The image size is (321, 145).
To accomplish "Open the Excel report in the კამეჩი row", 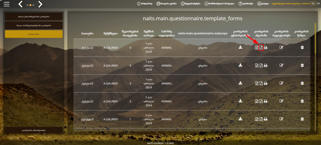I will (257, 119).
